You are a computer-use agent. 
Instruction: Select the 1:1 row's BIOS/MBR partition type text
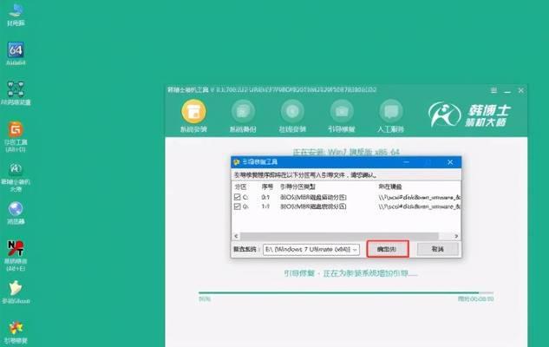[x=313, y=206]
